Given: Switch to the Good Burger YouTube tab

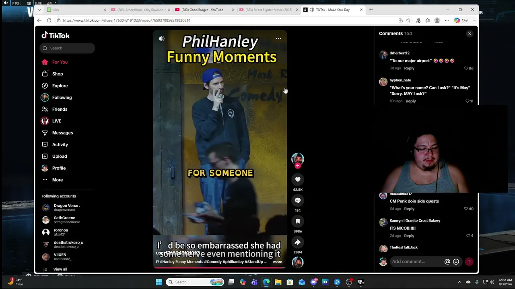Looking at the screenshot, I should point(205,10).
